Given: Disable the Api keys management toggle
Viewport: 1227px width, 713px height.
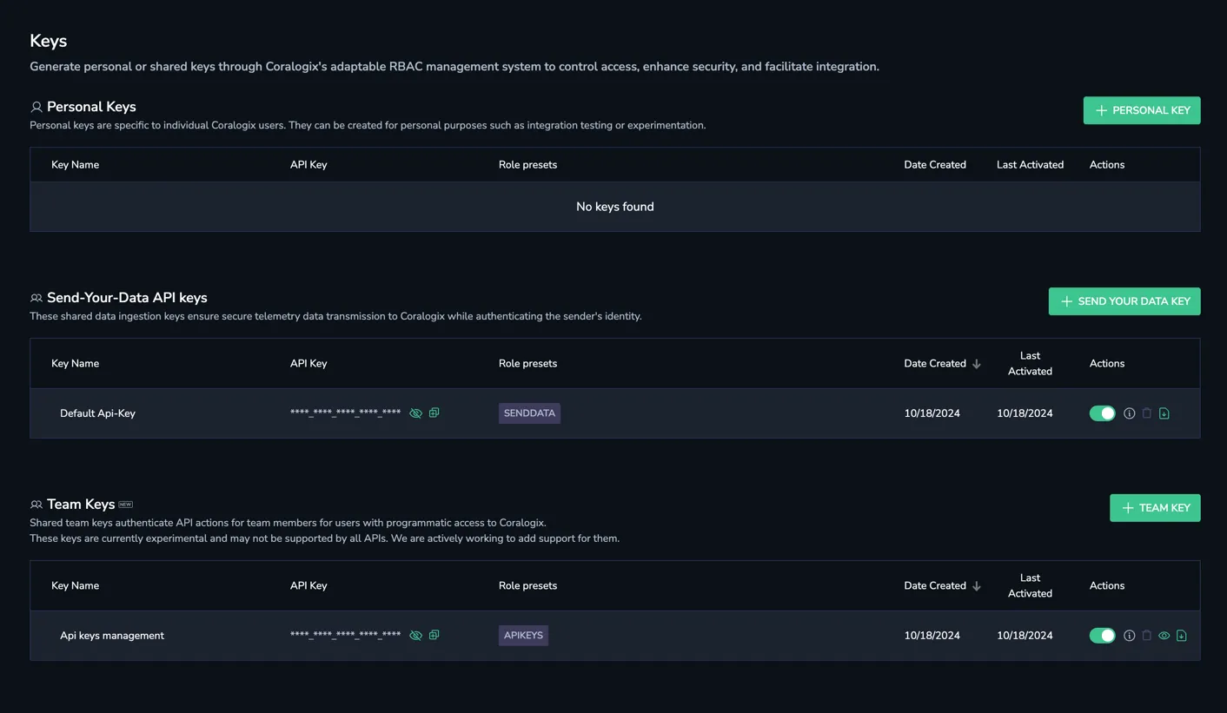Looking at the screenshot, I should 1102,636.
